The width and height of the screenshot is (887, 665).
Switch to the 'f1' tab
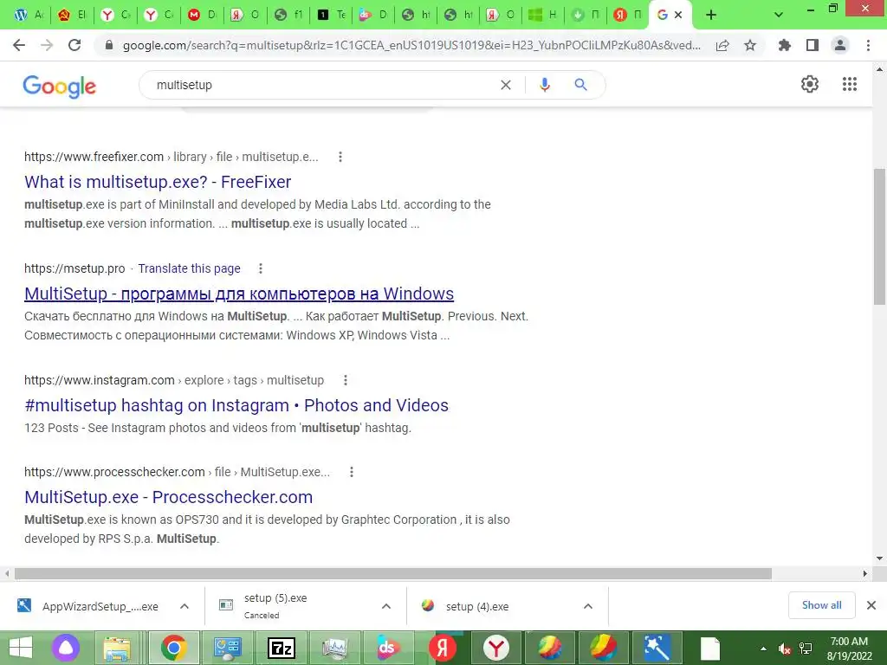pyautogui.click(x=288, y=15)
